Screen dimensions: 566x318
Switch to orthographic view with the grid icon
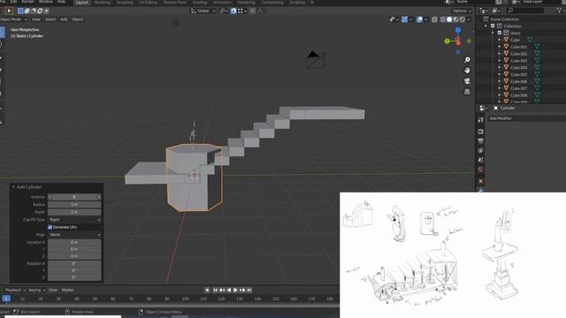tap(467, 92)
